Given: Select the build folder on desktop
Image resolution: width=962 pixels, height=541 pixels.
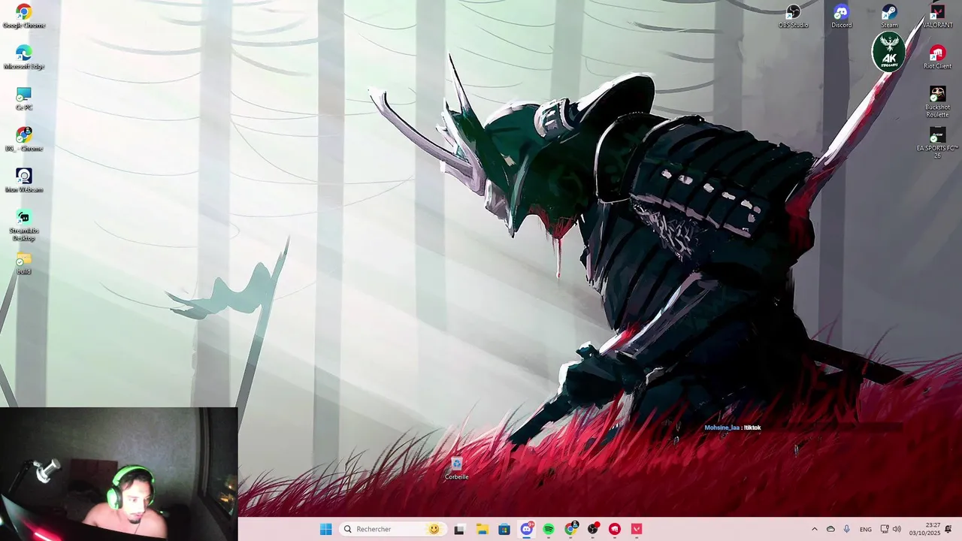Looking at the screenshot, I should (x=24, y=264).
